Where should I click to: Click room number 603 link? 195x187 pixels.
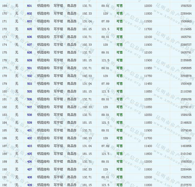tap(29, 21)
